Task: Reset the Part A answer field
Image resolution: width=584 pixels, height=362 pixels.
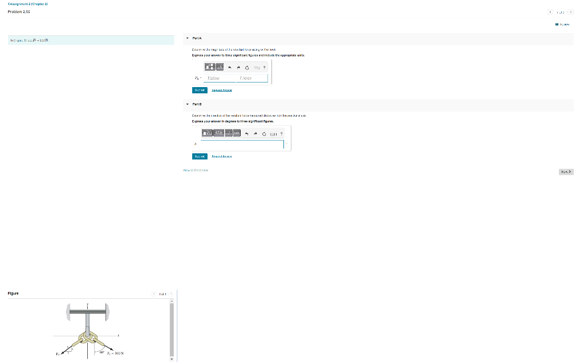Action: point(247,68)
